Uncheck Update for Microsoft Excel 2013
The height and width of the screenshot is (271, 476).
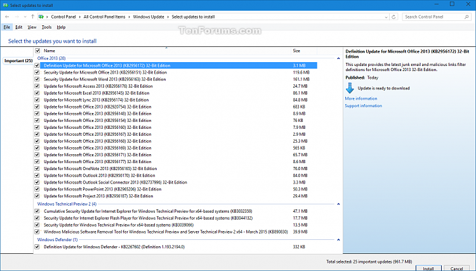[37, 93]
